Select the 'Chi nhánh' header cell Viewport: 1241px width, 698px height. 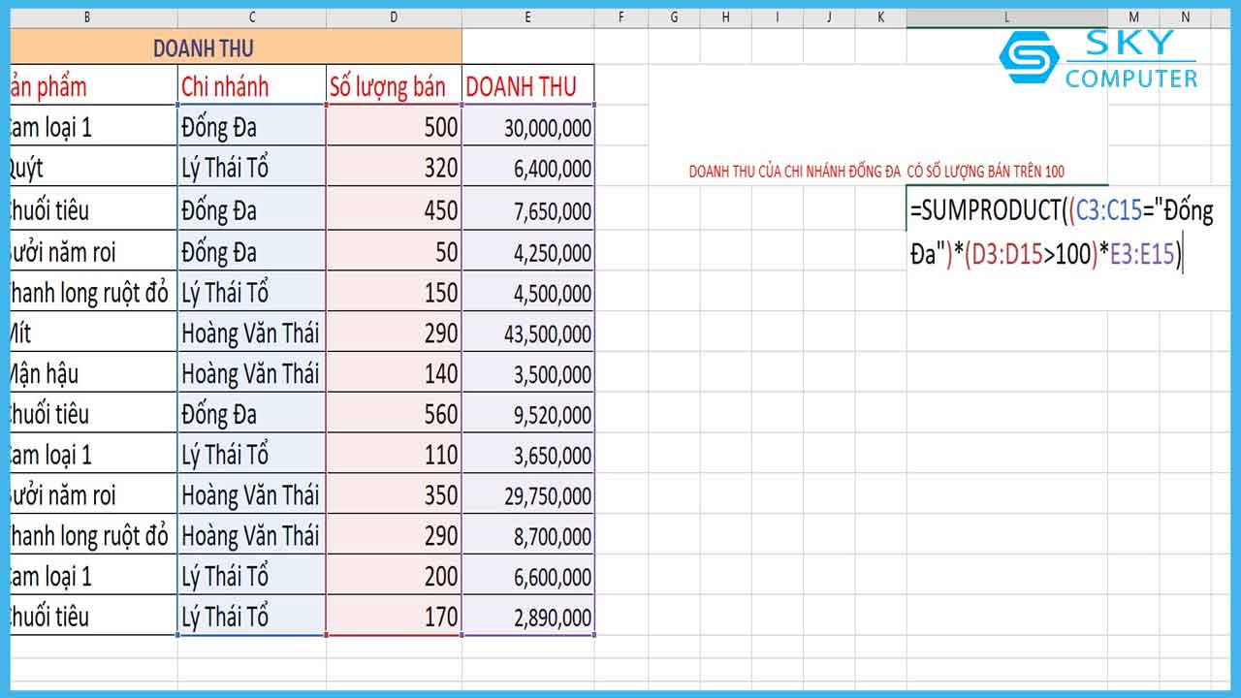[x=252, y=85]
